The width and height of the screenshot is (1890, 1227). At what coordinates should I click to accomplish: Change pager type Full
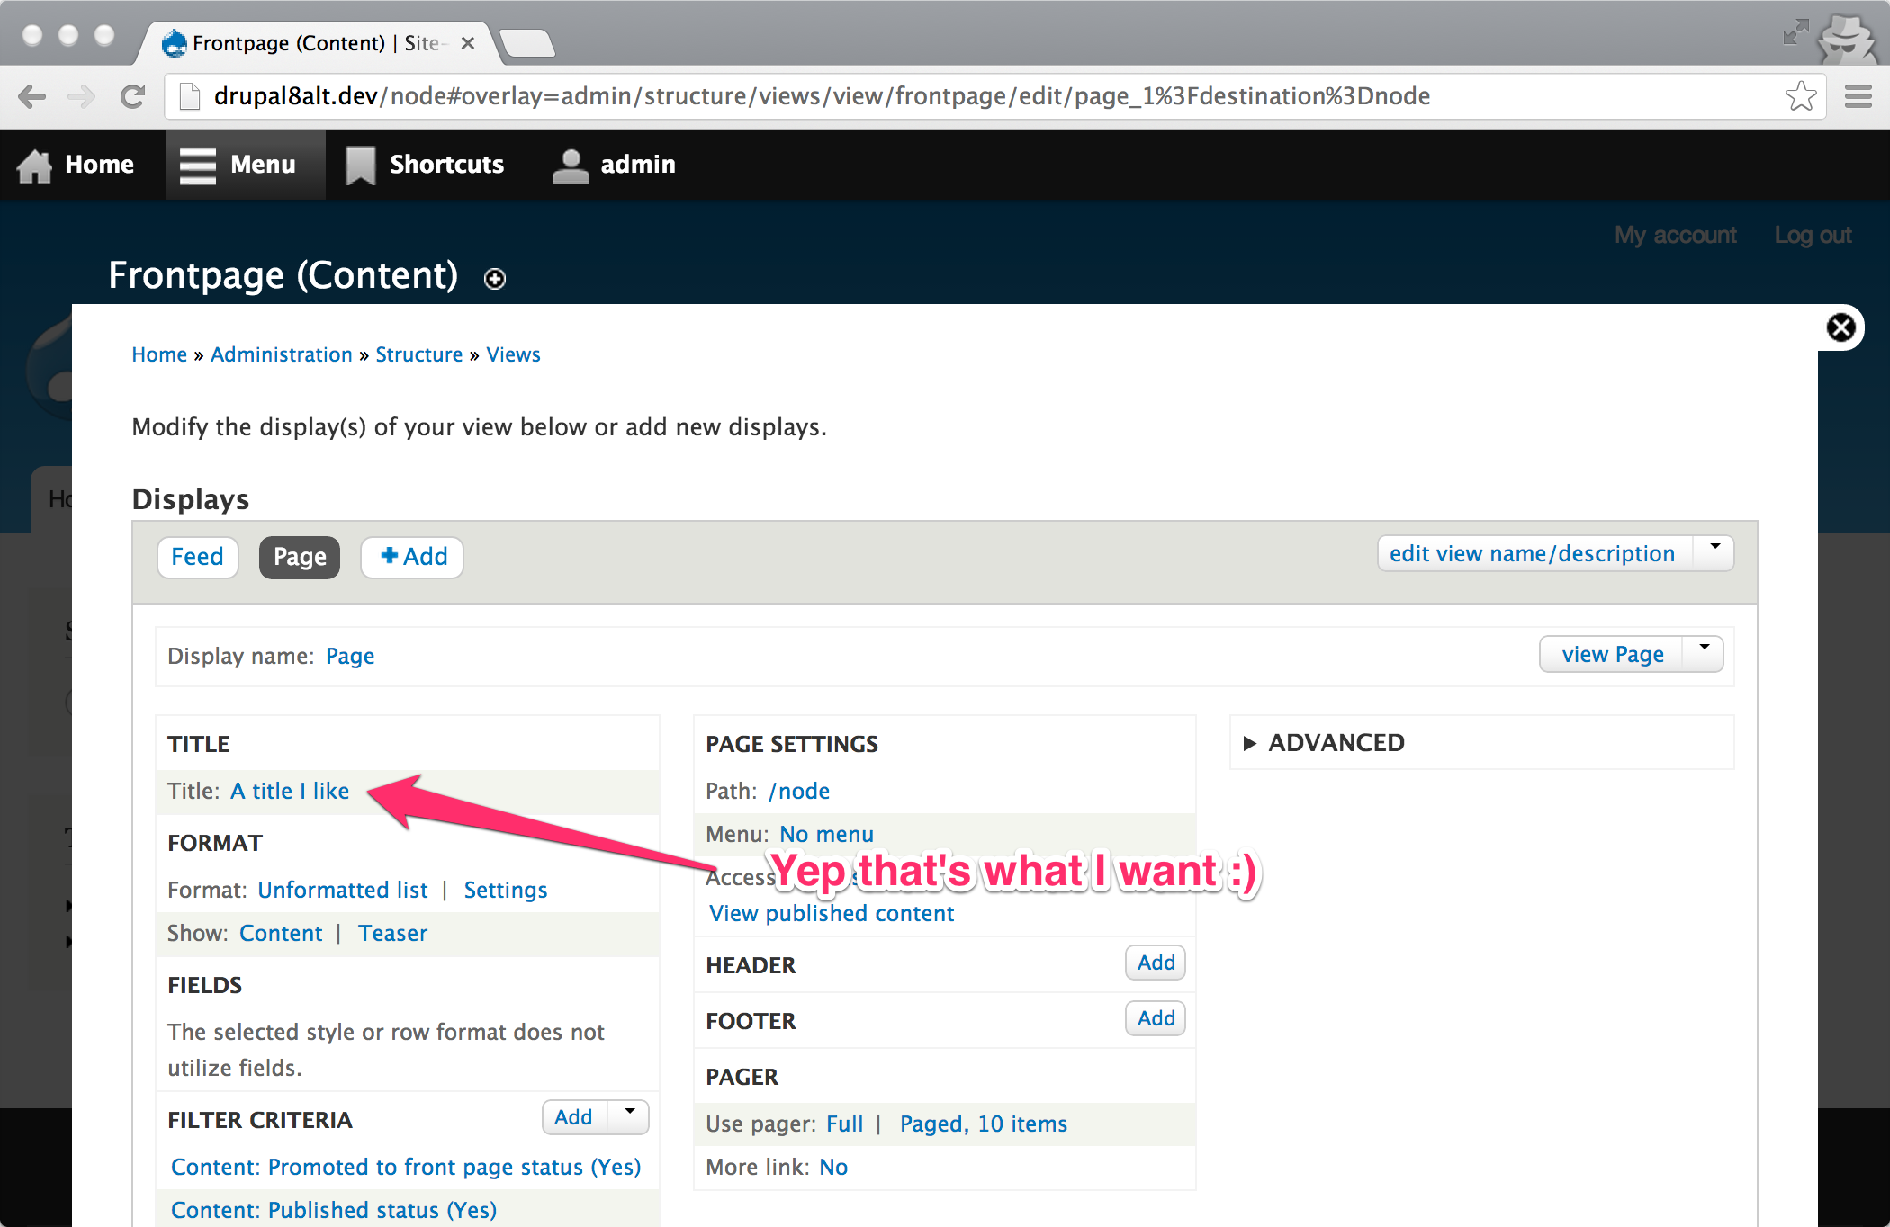tap(844, 1124)
